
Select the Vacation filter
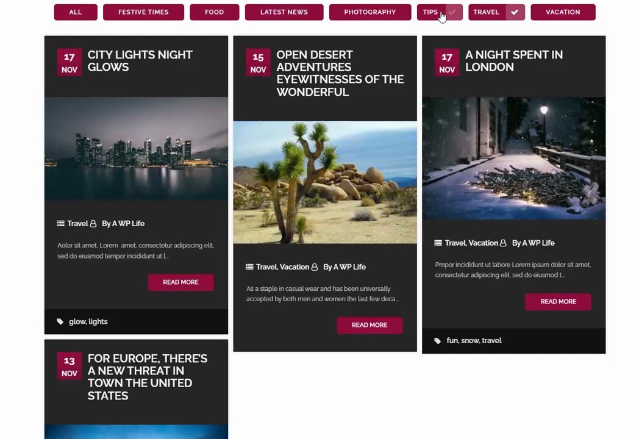(x=563, y=12)
